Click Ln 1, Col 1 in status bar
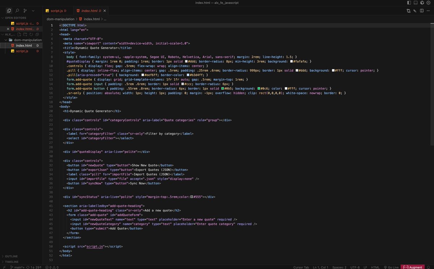Image resolution: width=434 pixels, height=269 pixels. pyautogui.click(x=320, y=267)
